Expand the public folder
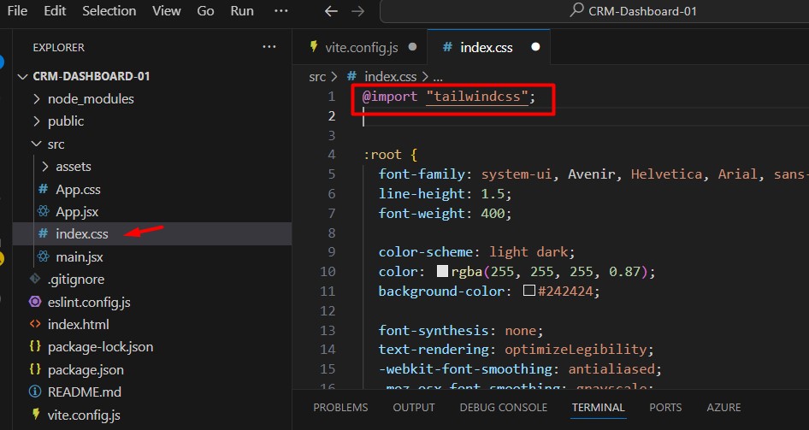The image size is (809, 430). [66, 121]
